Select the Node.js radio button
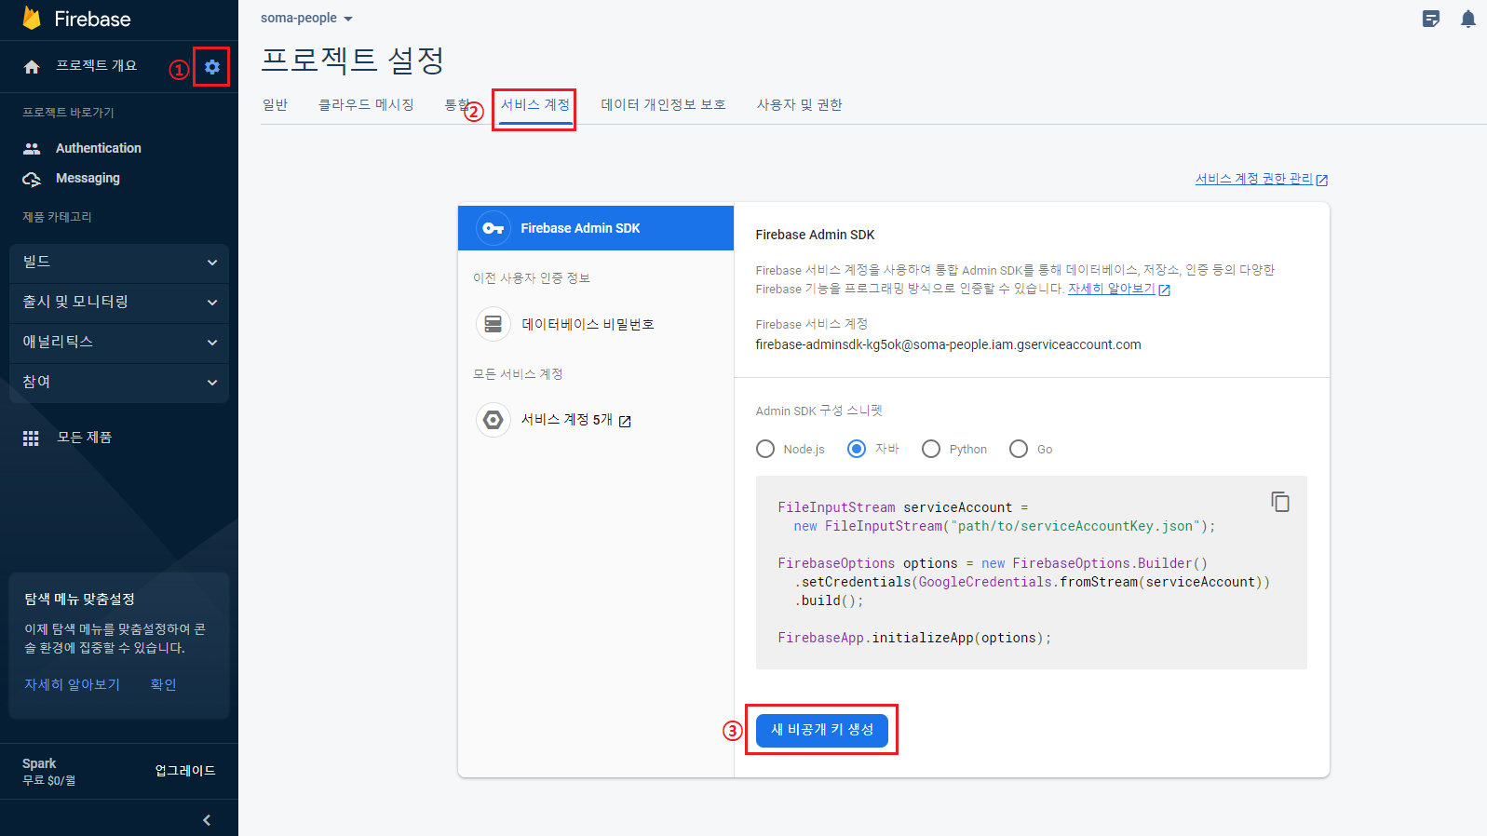This screenshot has width=1487, height=836. click(x=765, y=449)
